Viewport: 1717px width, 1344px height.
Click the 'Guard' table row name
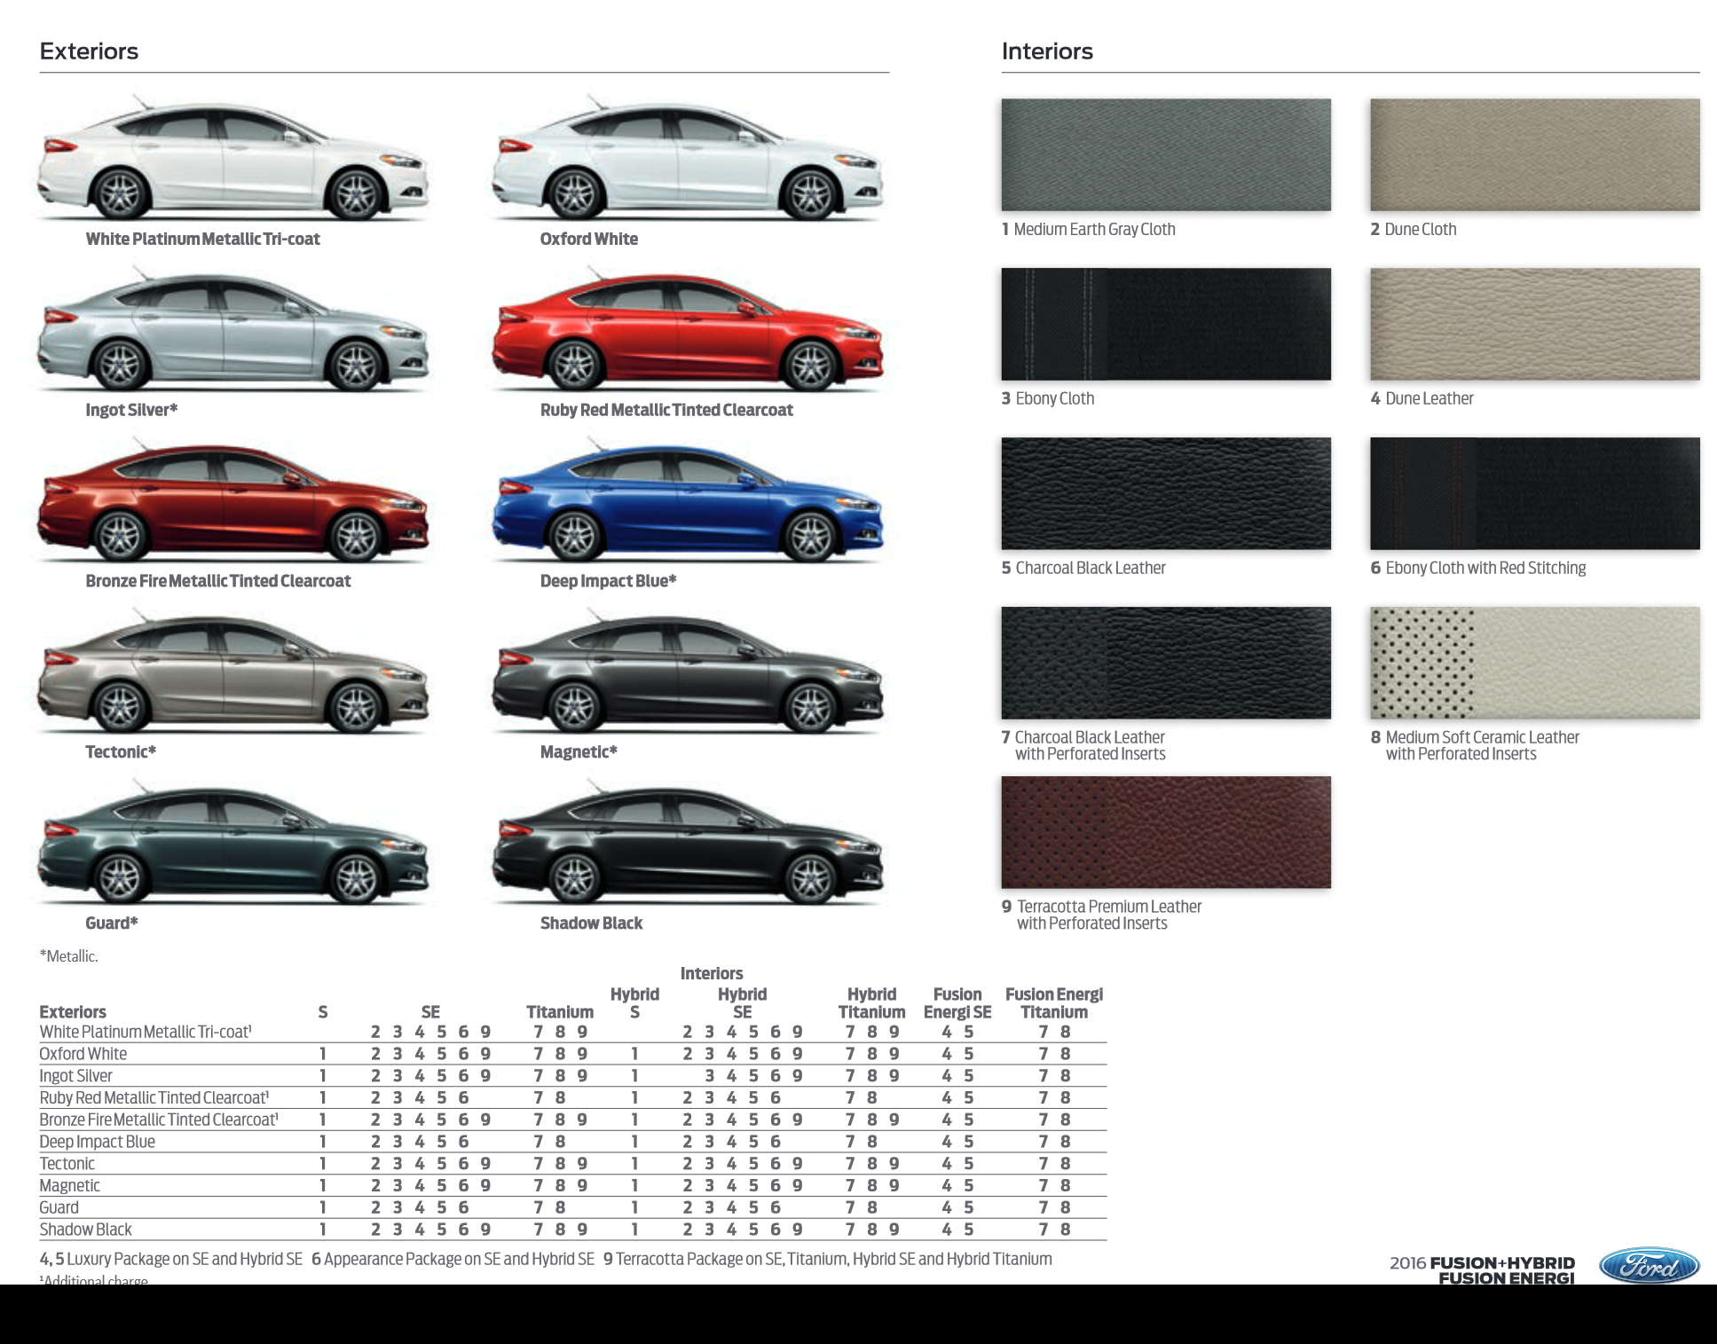59,1207
